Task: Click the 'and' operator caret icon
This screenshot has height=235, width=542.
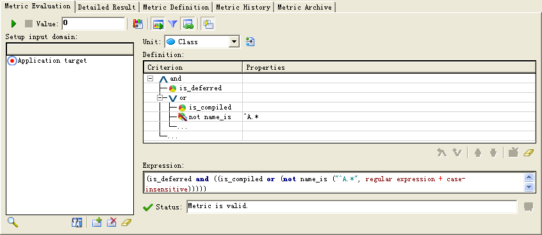Action: point(163,79)
